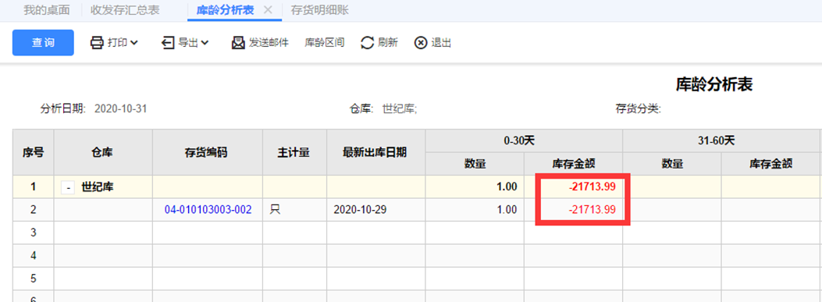Click the printer icon in toolbar

pos(97,43)
